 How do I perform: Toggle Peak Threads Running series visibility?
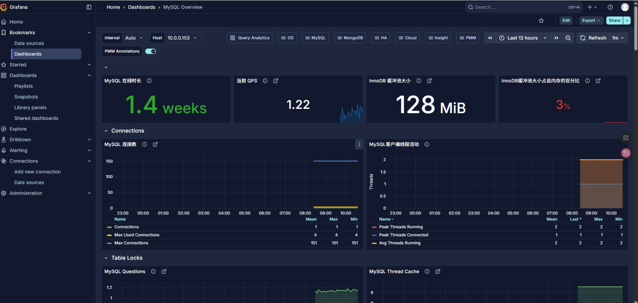click(x=401, y=227)
